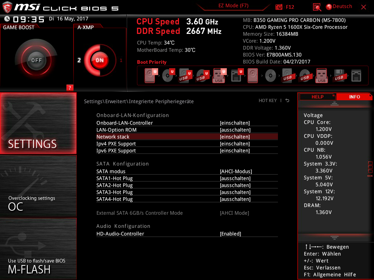Toggle SATA1-Hot Plug setting
The height and width of the screenshot is (280, 374).
click(x=187, y=178)
